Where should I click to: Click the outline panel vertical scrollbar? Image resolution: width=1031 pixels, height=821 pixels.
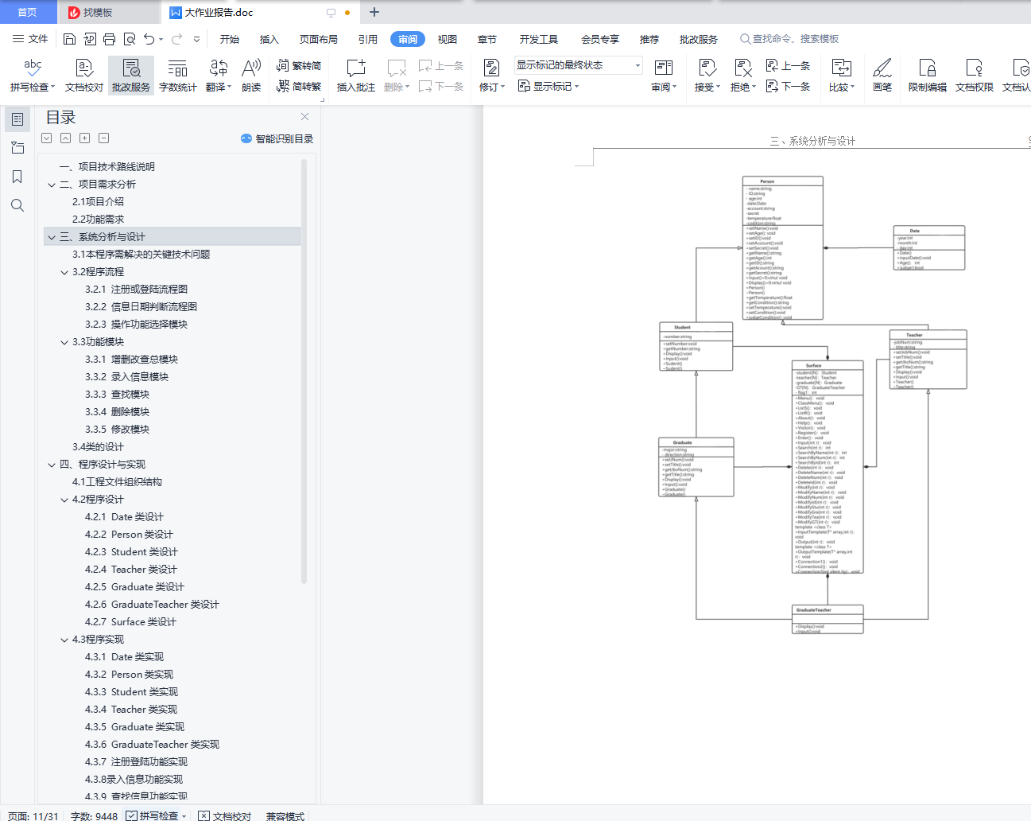point(304,372)
